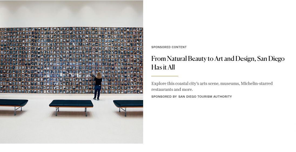Click the left bench in the gallery photo

click(x=14, y=106)
